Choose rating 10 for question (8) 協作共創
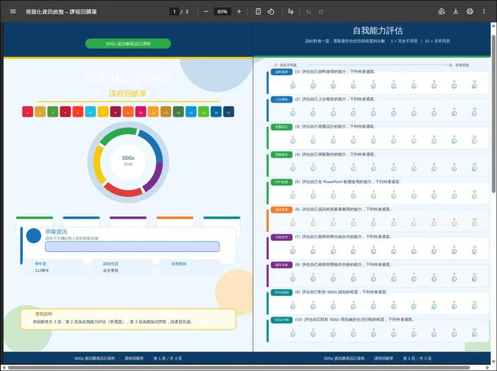The image size is (497, 371). (474, 279)
